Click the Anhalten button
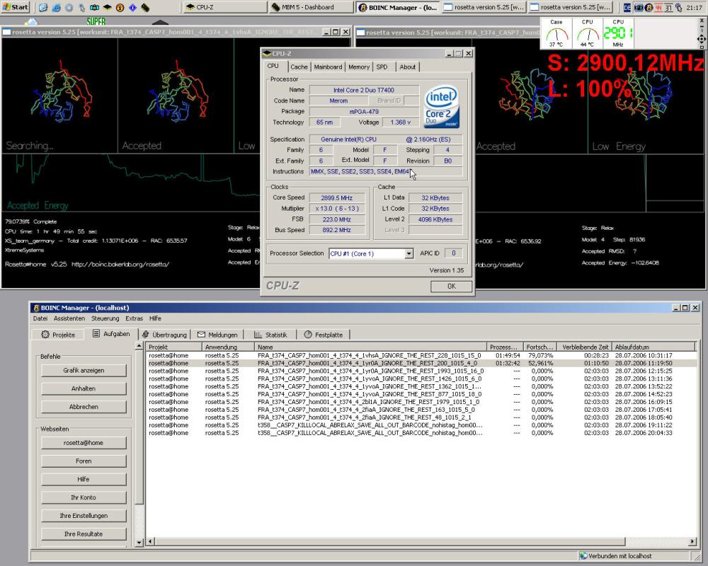Image resolution: width=708 pixels, height=566 pixels. coord(84,388)
